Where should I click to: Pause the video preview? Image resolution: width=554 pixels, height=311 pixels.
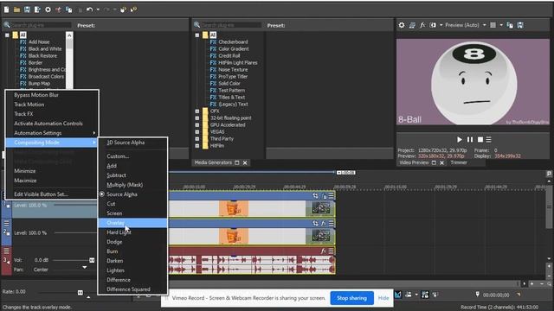470,140
